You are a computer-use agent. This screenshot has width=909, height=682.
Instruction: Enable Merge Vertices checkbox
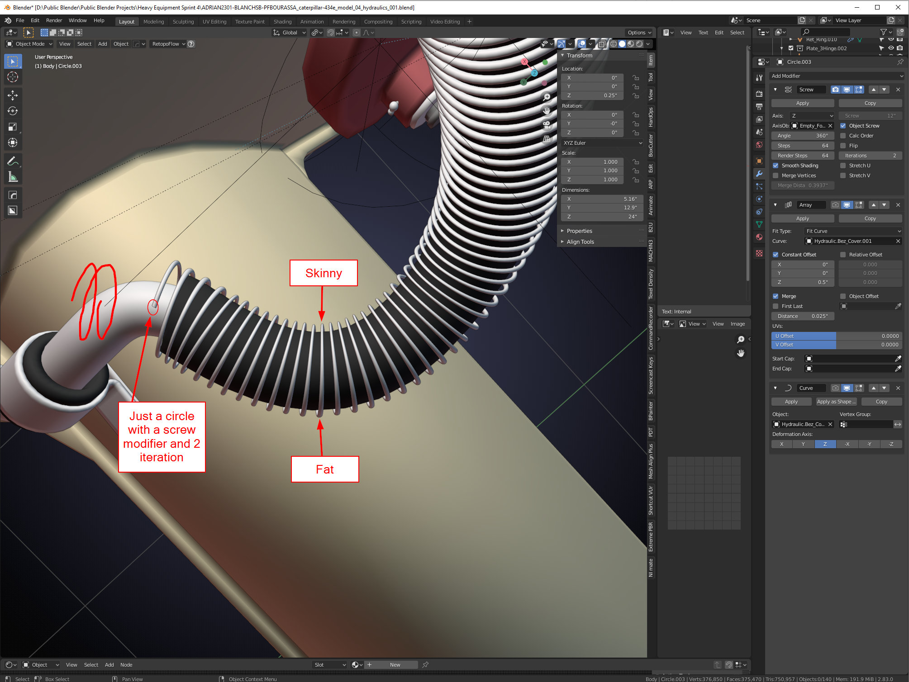tap(776, 175)
